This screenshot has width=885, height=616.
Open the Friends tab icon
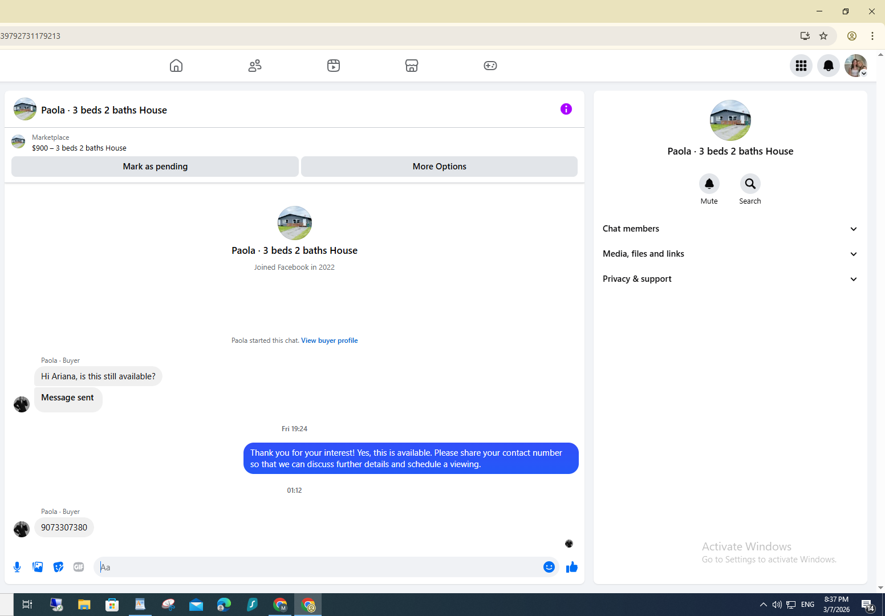[x=255, y=66]
